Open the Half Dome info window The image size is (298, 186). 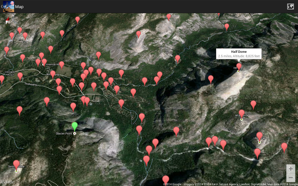pyautogui.click(x=239, y=54)
